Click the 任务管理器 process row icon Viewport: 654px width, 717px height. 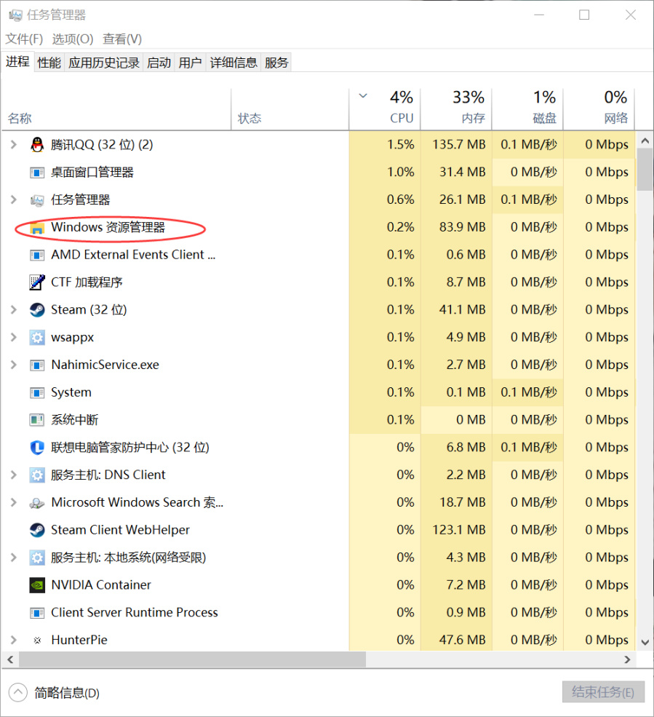point(37,200)
